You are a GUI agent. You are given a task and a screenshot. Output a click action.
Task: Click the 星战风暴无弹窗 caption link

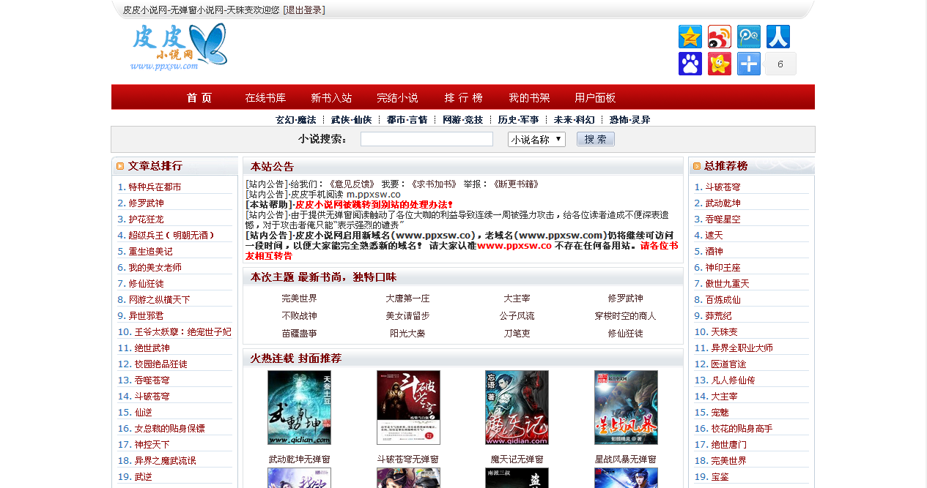625,459
